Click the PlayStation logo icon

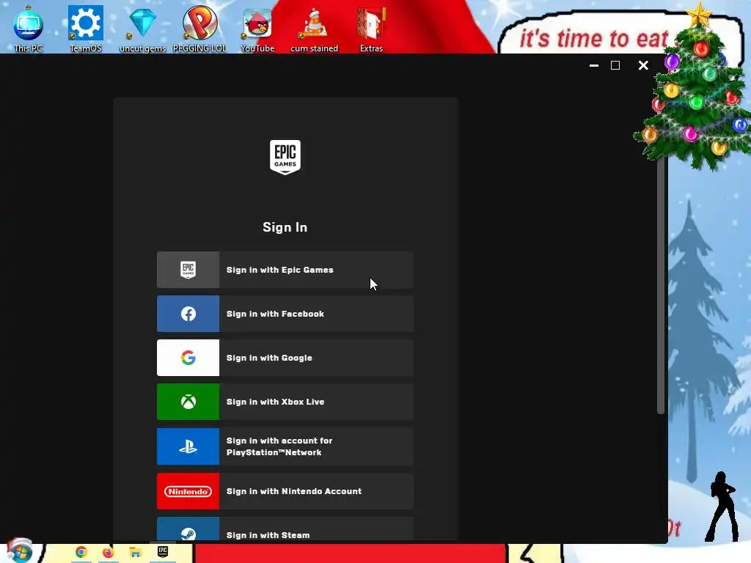(188, 447)
